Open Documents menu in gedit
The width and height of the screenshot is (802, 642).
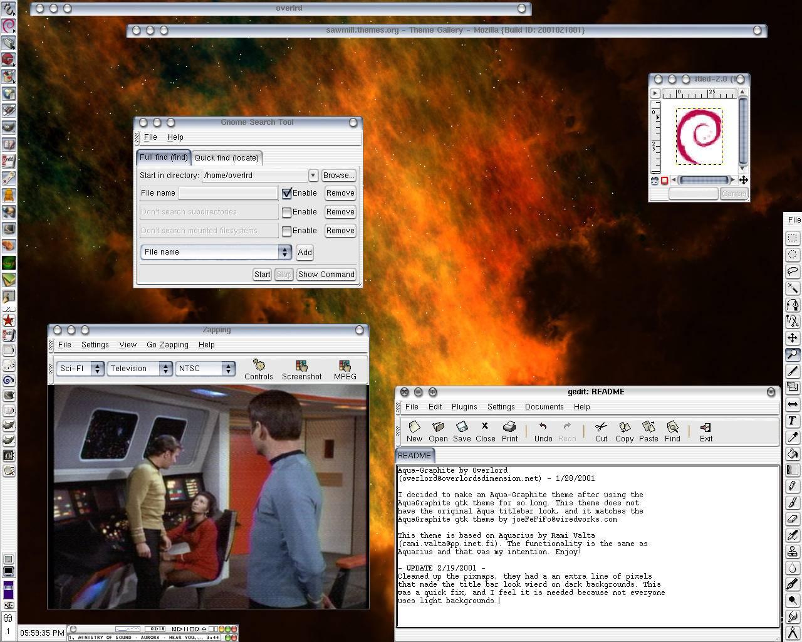(x=544, y=407)
